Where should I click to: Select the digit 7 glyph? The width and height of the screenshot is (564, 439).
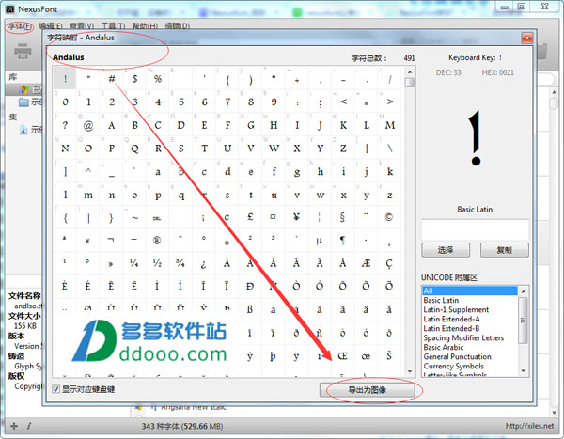tap(227, 102)
